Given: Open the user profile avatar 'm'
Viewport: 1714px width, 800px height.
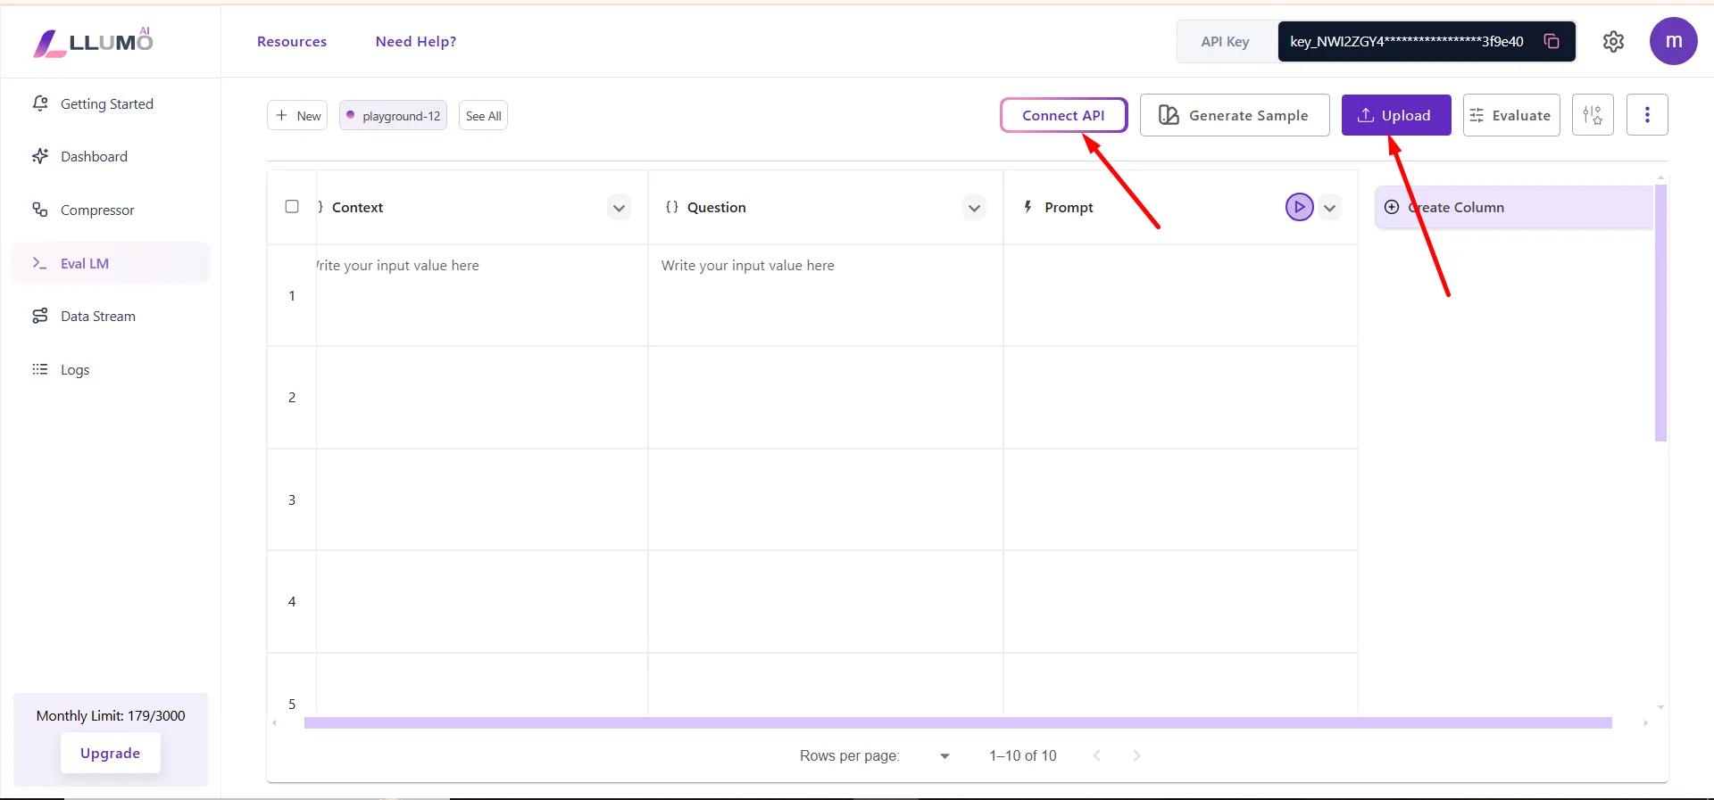Looking at the screenshot, I should [1673, 41].
